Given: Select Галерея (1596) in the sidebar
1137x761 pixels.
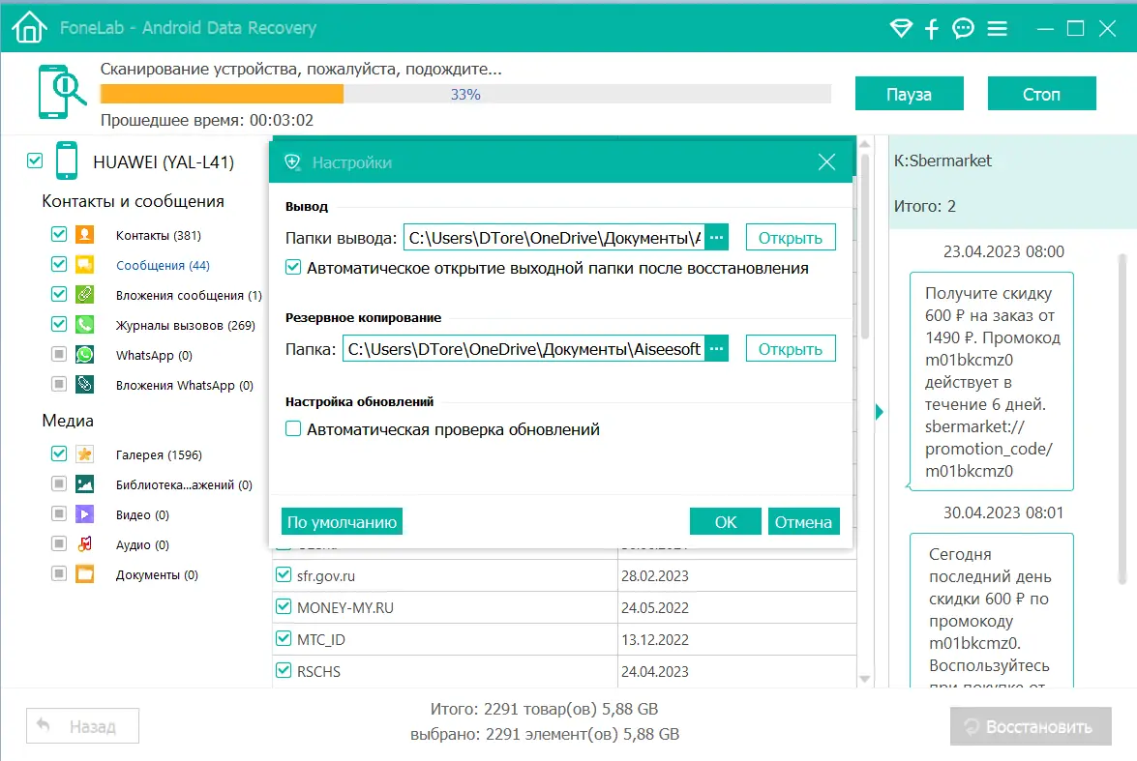Looking at the screenshot, I should (x=159, y=454).
